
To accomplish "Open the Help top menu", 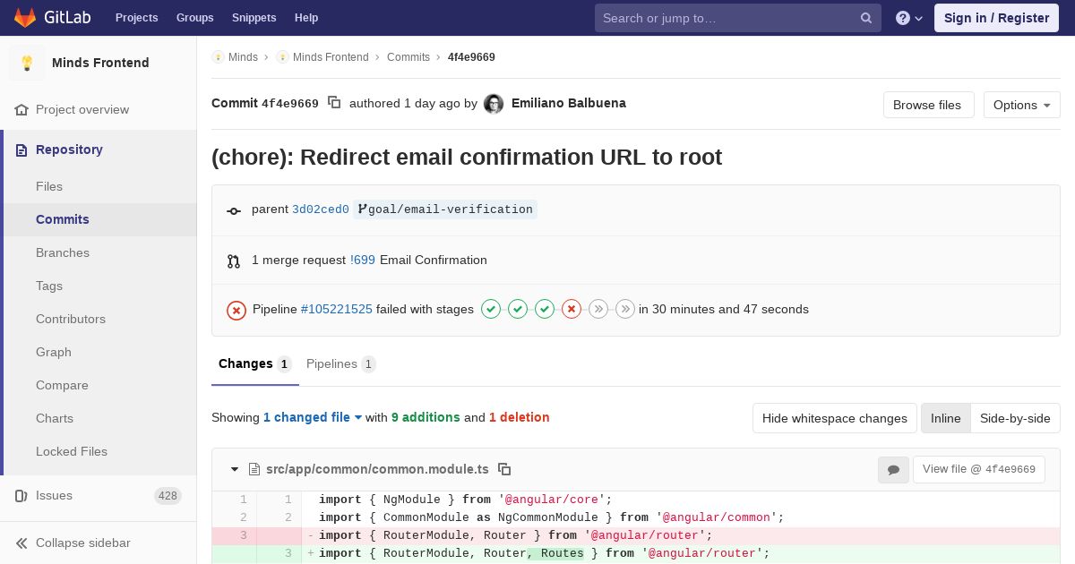I will (306, 18).
